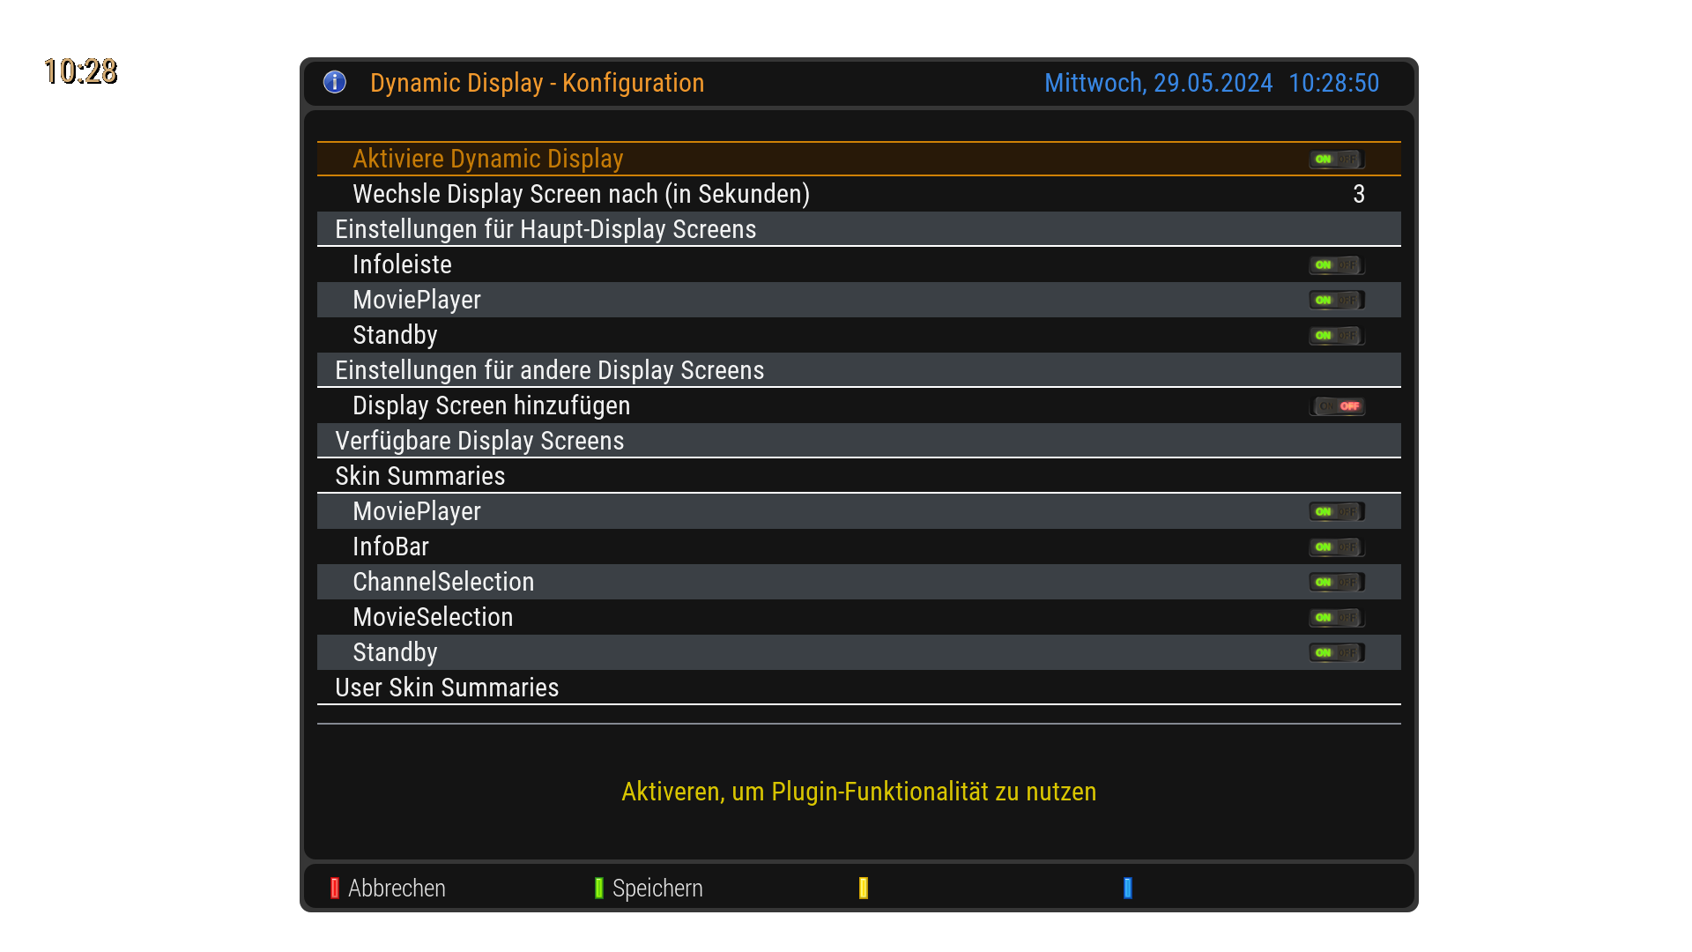Toggle Aktiviere Dynamic Display switch
The image size is (1692, 952).
click(1336, 160)
